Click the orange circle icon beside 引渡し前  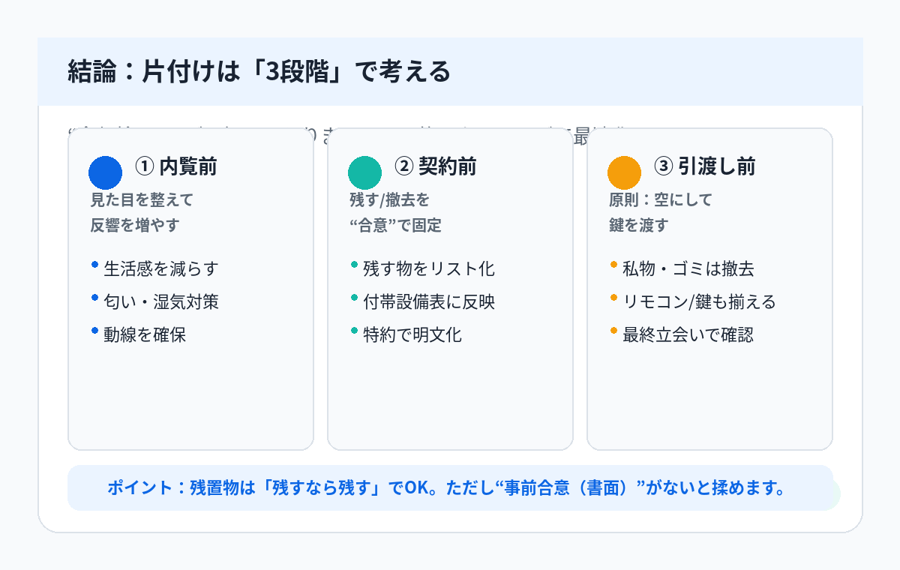tap(624, 172)
